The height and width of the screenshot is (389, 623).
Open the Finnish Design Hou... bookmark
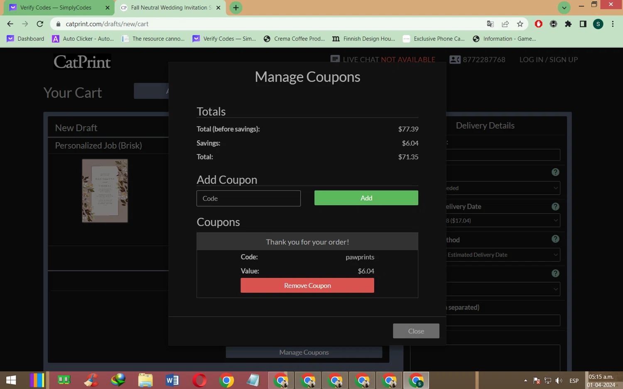pos(364,39)
